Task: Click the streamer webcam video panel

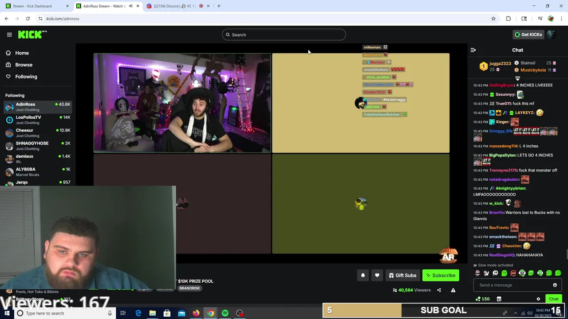Action: [182, 103]
